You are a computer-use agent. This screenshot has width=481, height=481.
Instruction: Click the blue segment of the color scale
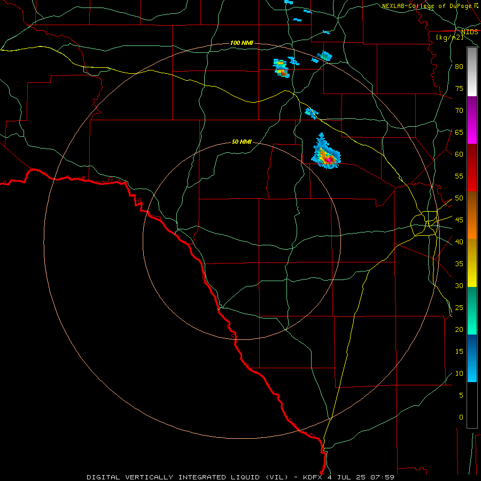click(472, 358)
